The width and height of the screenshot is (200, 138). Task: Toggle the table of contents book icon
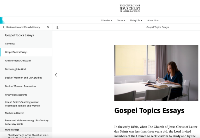[x=58, y=27]
